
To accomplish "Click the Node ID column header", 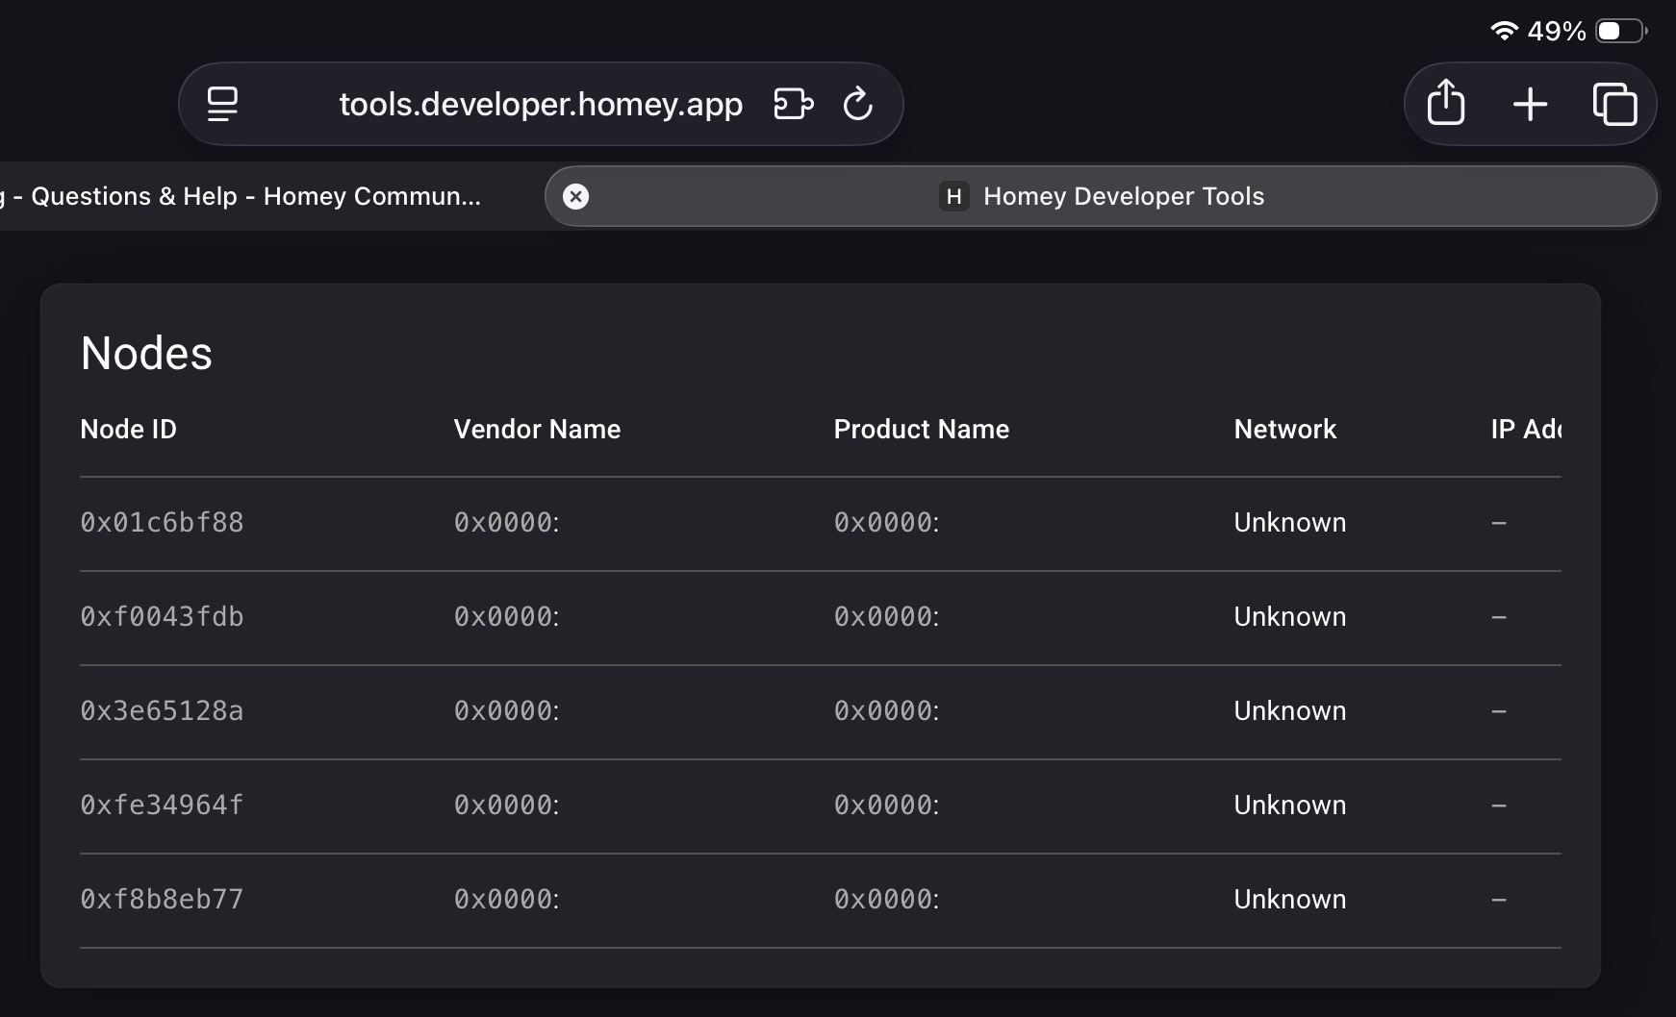I will pyautogui.click(x=128, y=429).
